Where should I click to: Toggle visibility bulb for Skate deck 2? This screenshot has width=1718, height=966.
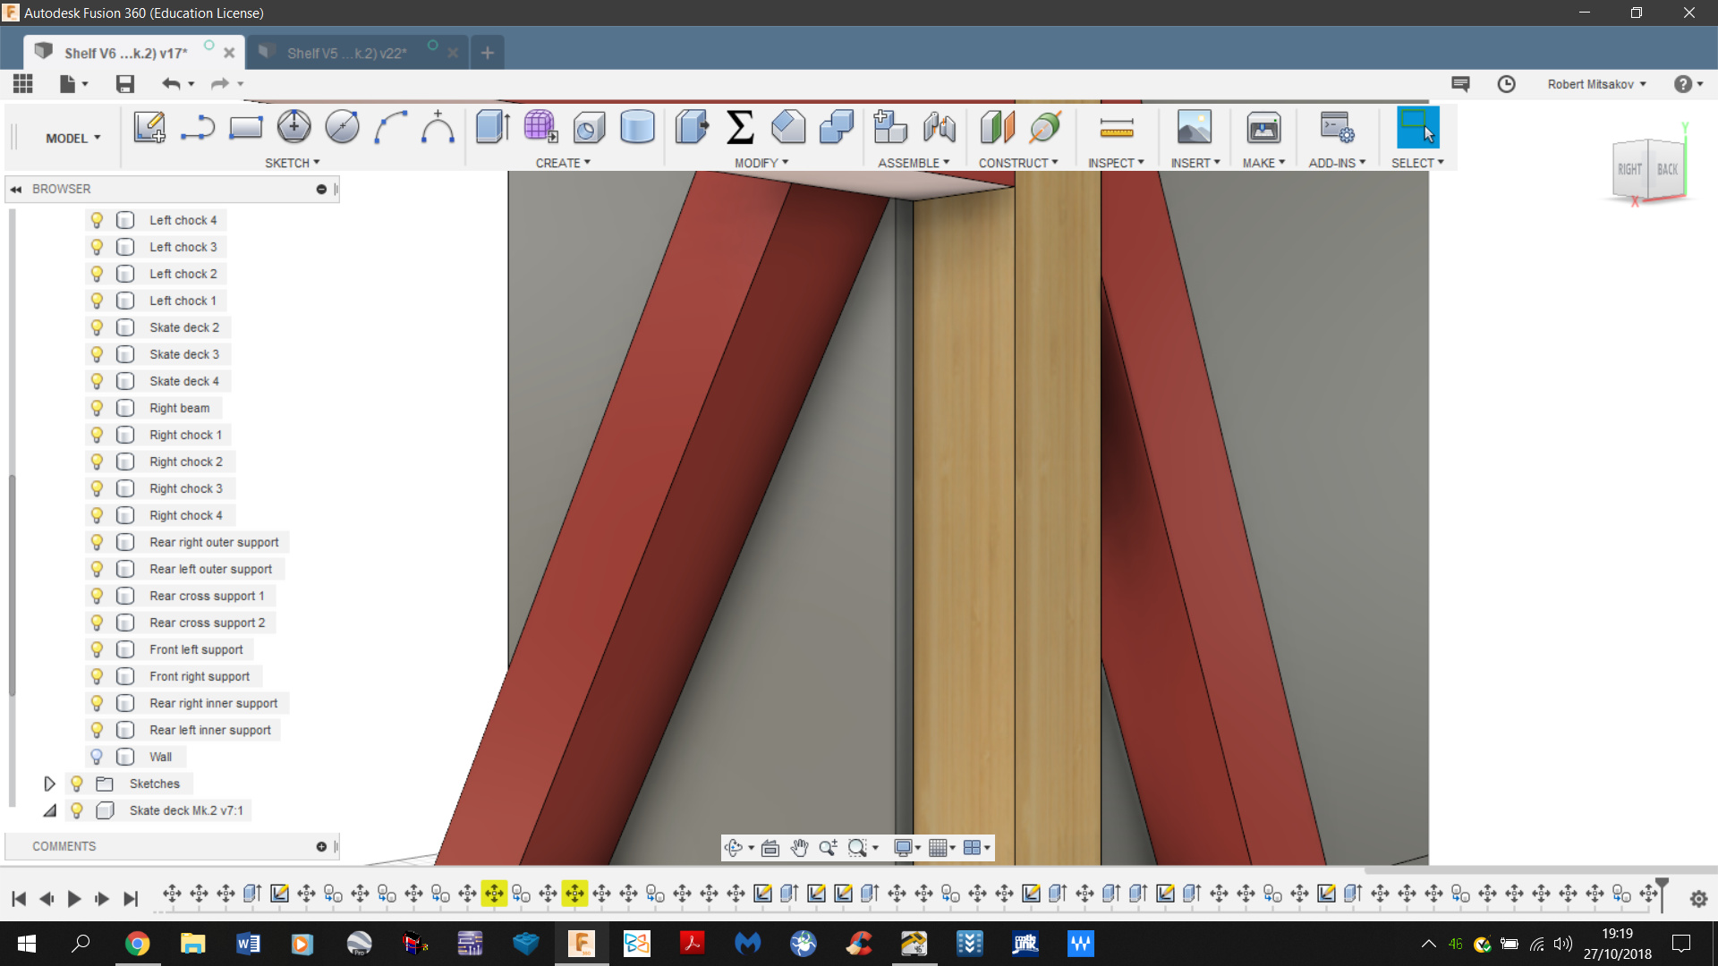click(x=97, y=327)
